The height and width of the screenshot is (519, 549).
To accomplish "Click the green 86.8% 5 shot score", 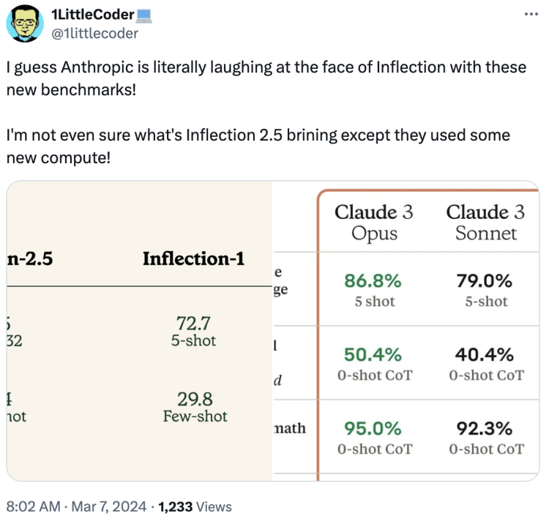I will point(374,289).
